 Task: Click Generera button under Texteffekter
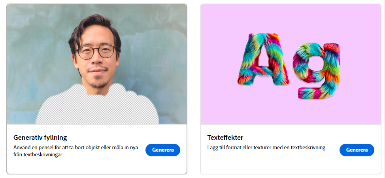click(357, 150)
